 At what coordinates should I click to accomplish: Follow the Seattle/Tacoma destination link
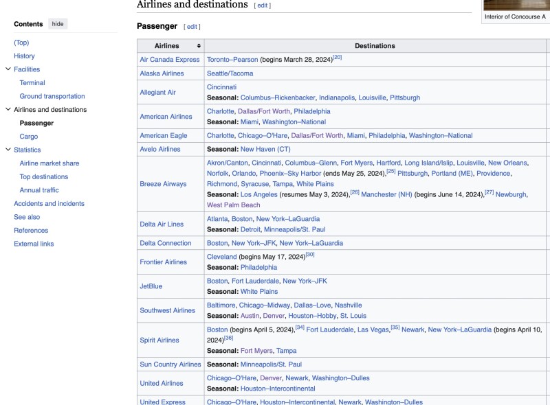(x=230, y=73)
